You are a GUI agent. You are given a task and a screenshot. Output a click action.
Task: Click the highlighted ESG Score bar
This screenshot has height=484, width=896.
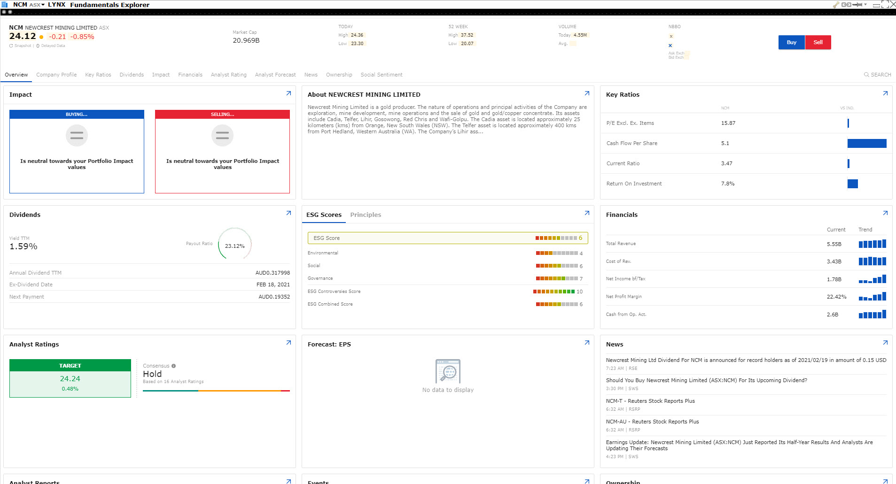click(448, 238)
